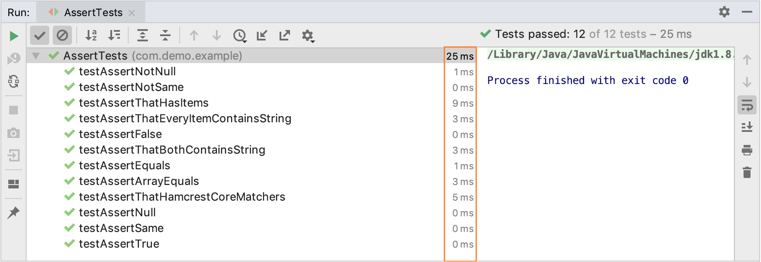Pin the AssertTests run tab
Screen dimensions: 761x262
tap(14, 212)
